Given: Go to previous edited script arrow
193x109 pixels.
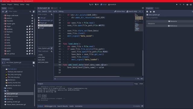Looking at the screenshot, I should pos(140,12).
